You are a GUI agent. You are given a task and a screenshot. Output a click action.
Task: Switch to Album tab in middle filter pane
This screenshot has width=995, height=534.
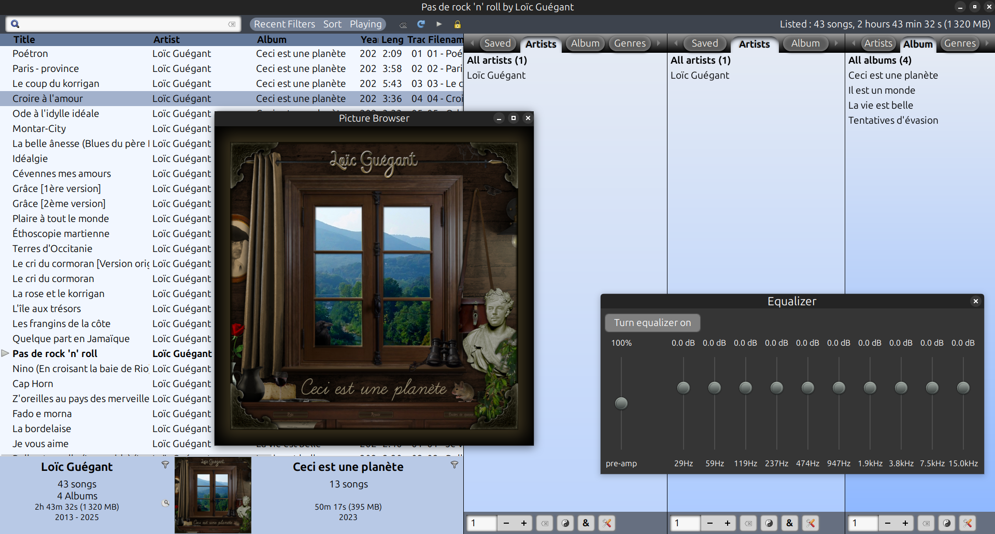[x=805, y=43]
